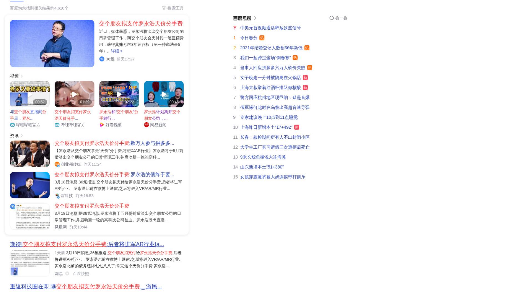Open headline 交个朋友拟支付罗永浩天价分手费
The width and height of the screenshot is (515, 292).
141,24
